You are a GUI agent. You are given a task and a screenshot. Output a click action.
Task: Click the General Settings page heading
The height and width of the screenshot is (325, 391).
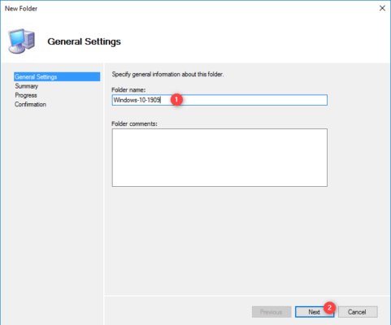[84, 41]
